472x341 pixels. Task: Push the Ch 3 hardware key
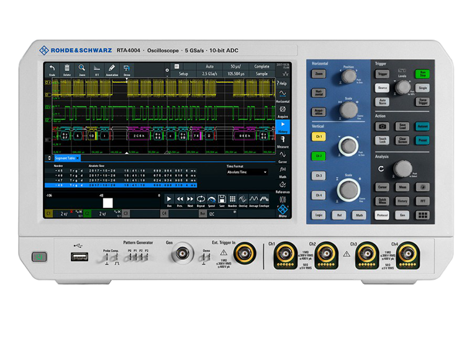[319, 175]
